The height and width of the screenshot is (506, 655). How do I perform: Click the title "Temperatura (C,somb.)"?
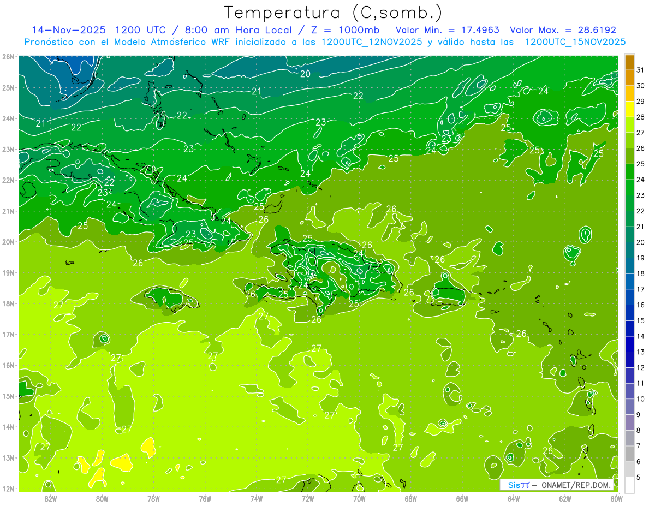click(334, 13)
